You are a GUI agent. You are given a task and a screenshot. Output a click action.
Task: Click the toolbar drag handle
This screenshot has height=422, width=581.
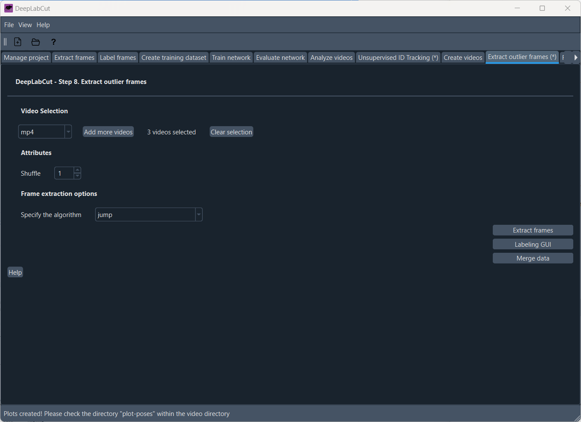[5, 42]
